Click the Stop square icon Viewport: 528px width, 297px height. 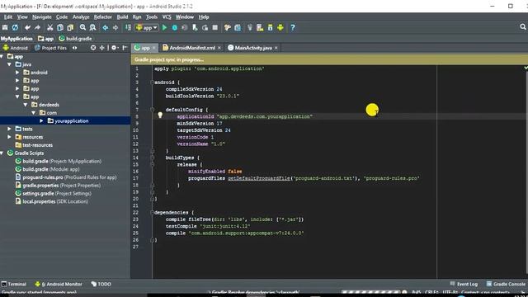[x=214, y=27]
